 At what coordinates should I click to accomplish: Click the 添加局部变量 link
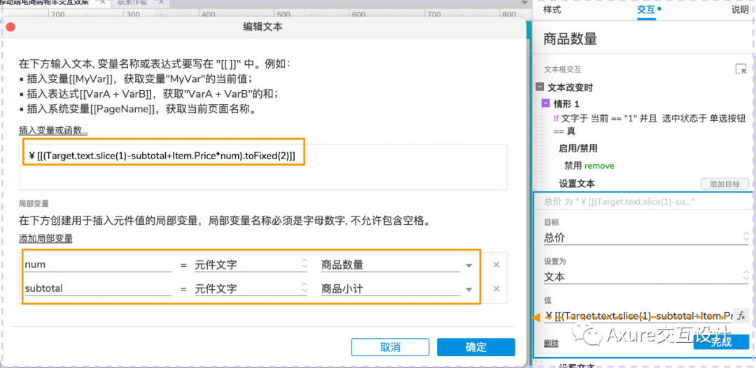click(45, 238)
